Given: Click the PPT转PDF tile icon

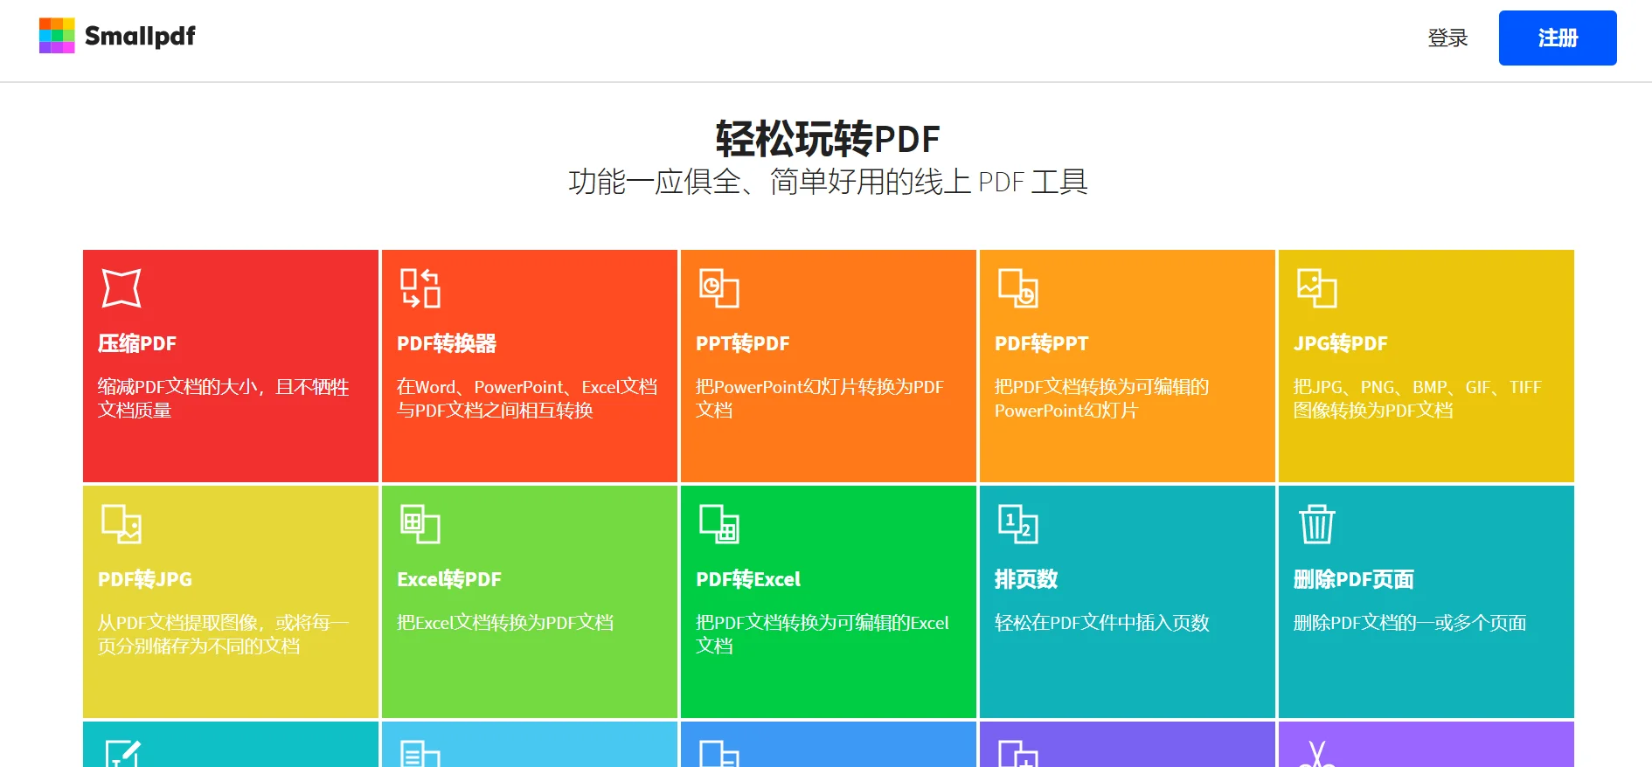Looking at the screenshot, I should [719, 288].
